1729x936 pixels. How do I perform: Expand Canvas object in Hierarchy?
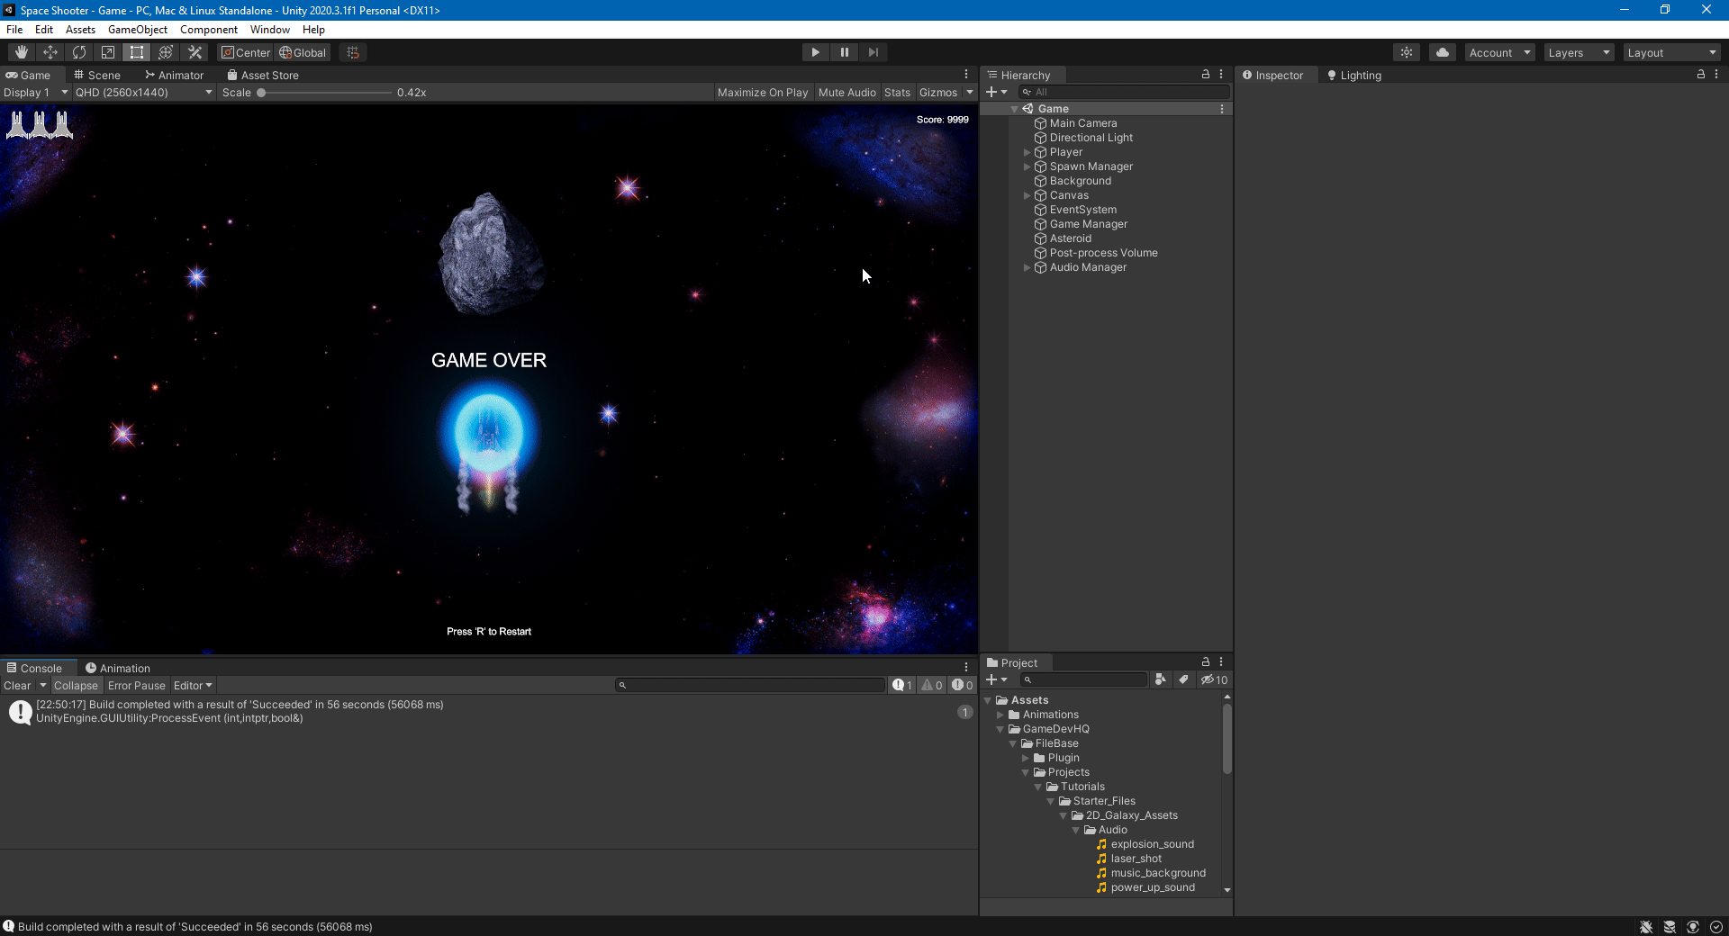click(1027, 195)
